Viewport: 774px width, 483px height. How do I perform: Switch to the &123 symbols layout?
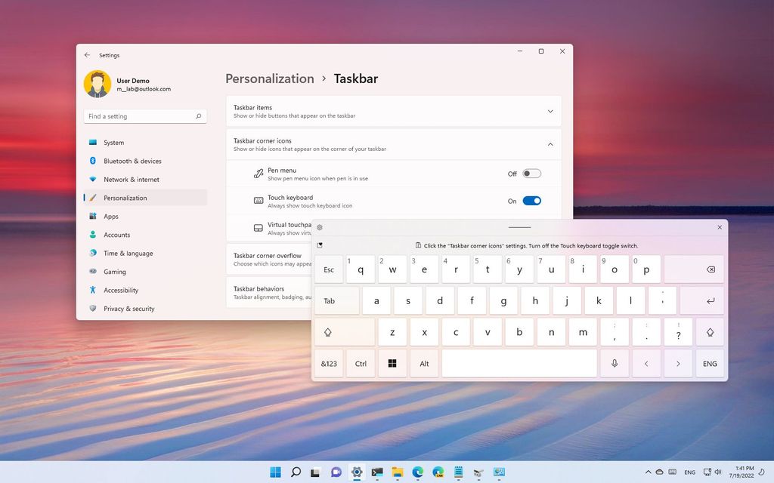(329, 363)
